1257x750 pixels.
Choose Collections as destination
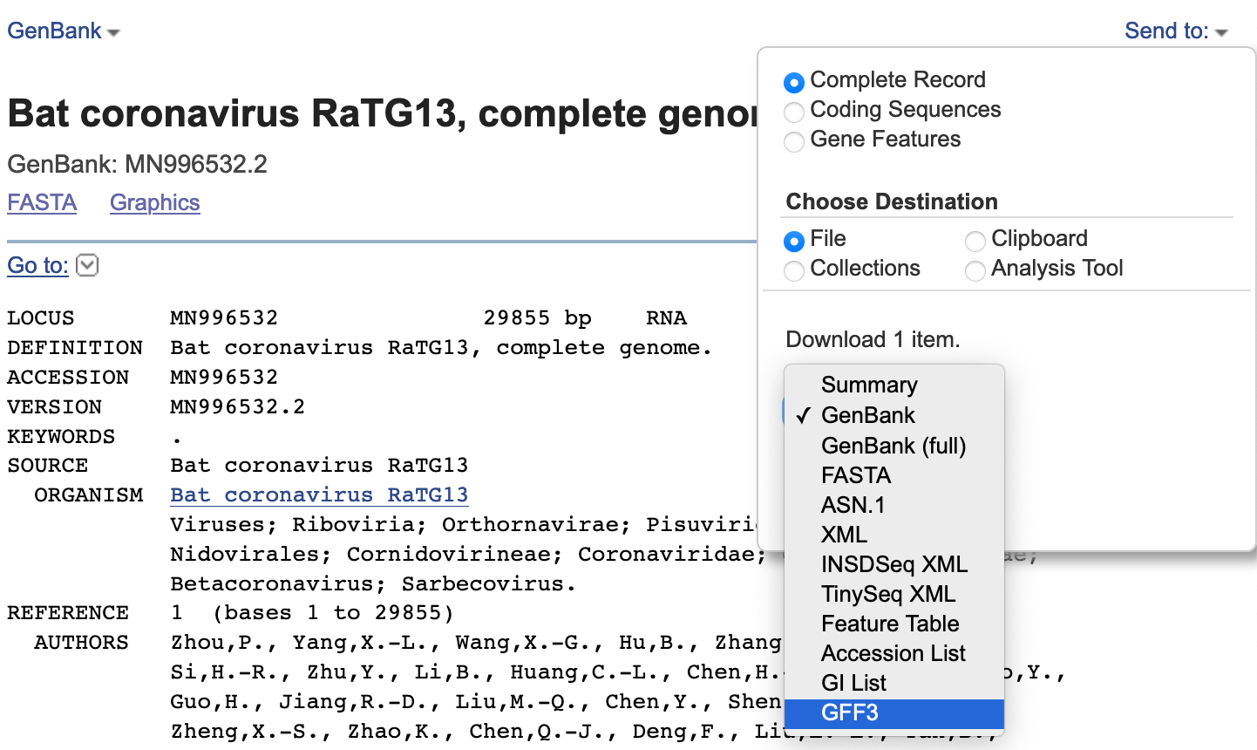[793, 271]
